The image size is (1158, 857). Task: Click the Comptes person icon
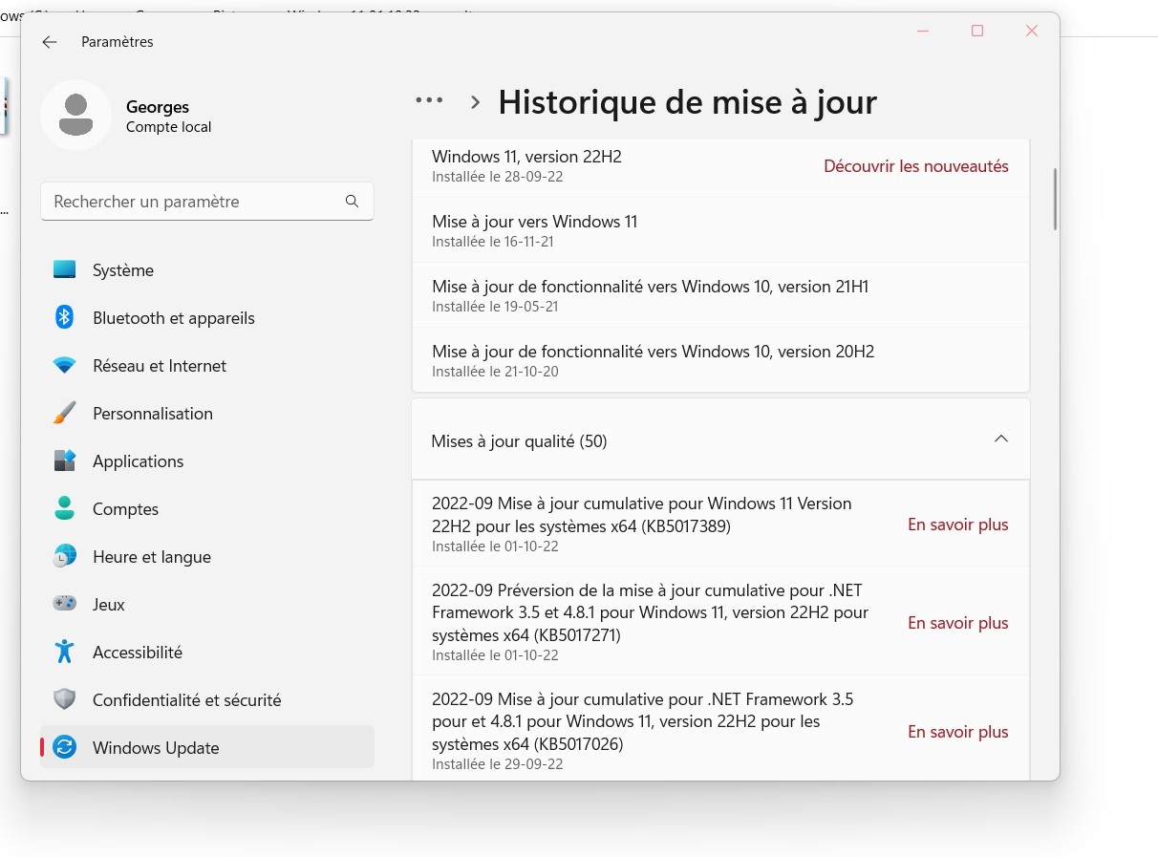click(64, 509)
